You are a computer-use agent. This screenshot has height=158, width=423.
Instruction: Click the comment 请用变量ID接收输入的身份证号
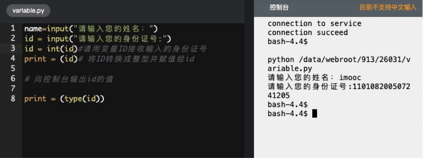coord(142,49)
